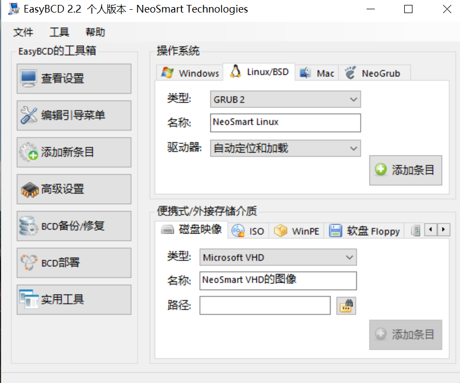Image resolution: width=460 pixels, height=383 pixels.
Task: Switch to the ISO tab
Action: 248,231
